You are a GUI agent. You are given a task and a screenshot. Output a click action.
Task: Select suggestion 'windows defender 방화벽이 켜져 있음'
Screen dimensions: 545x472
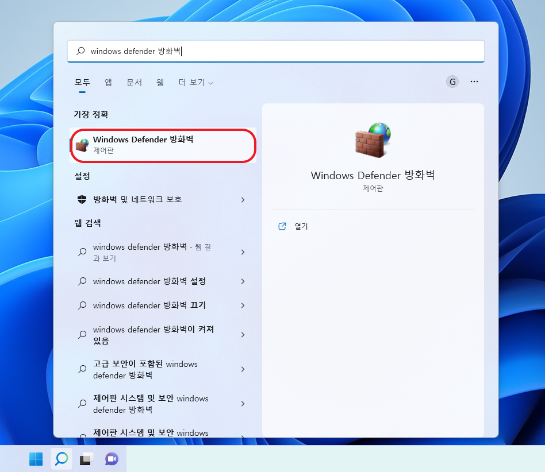click(163, 335)
